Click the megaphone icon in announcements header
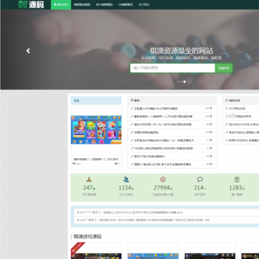The image size is (259, 259). pyautogui.click(x=227, y=100)
